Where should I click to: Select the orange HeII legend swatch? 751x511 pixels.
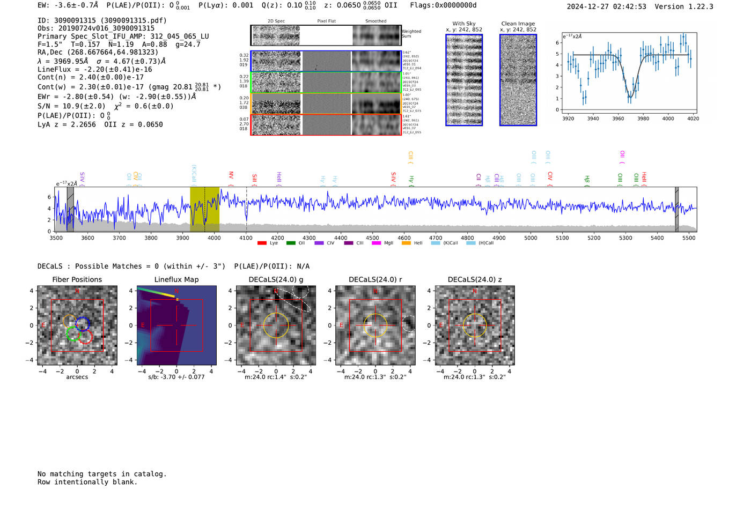(406, 243)
